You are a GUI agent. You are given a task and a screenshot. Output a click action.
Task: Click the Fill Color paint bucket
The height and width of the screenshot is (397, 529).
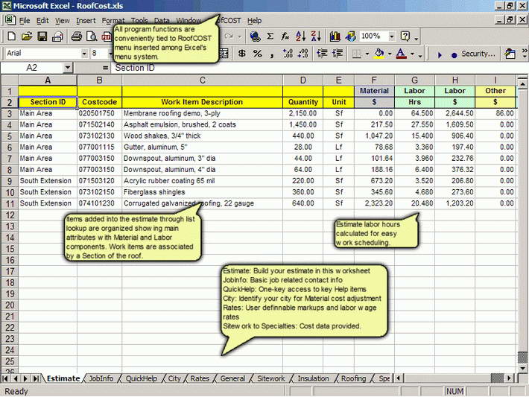click(x=379, y=54)
